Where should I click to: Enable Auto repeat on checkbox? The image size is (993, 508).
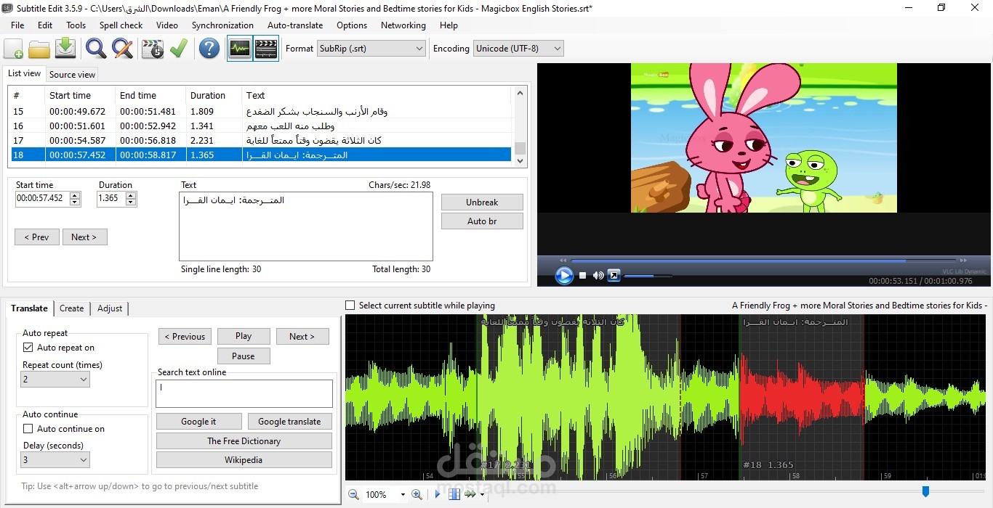point(28,348)
